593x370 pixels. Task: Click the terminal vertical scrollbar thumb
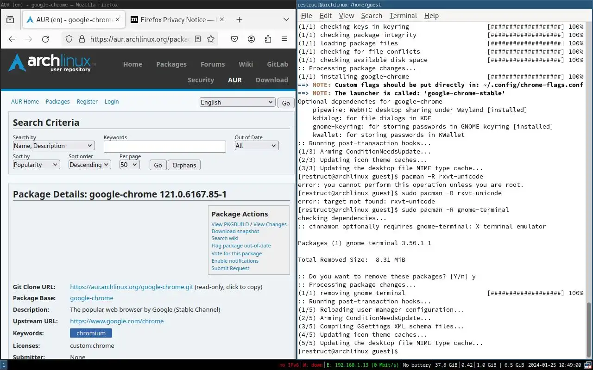589,329
